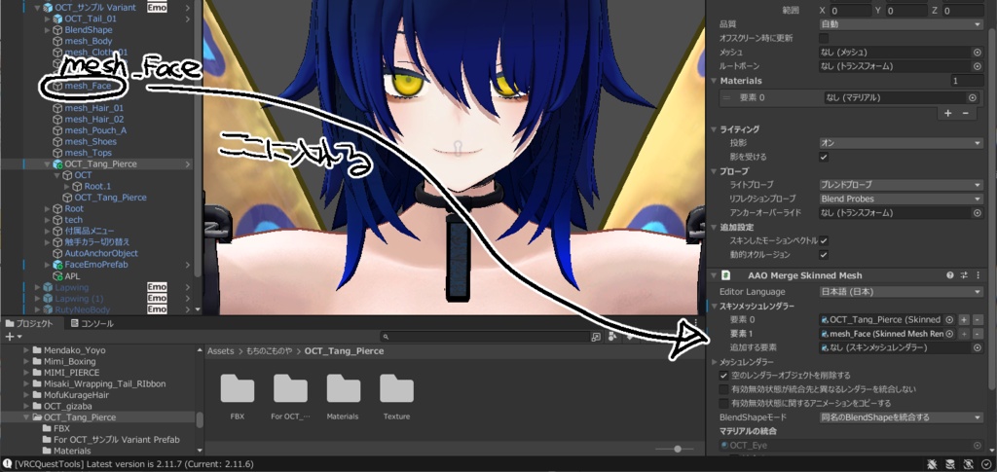997x472 pixels.
Task: Click Materials size field showing 1
Action: tap(967, 81)
